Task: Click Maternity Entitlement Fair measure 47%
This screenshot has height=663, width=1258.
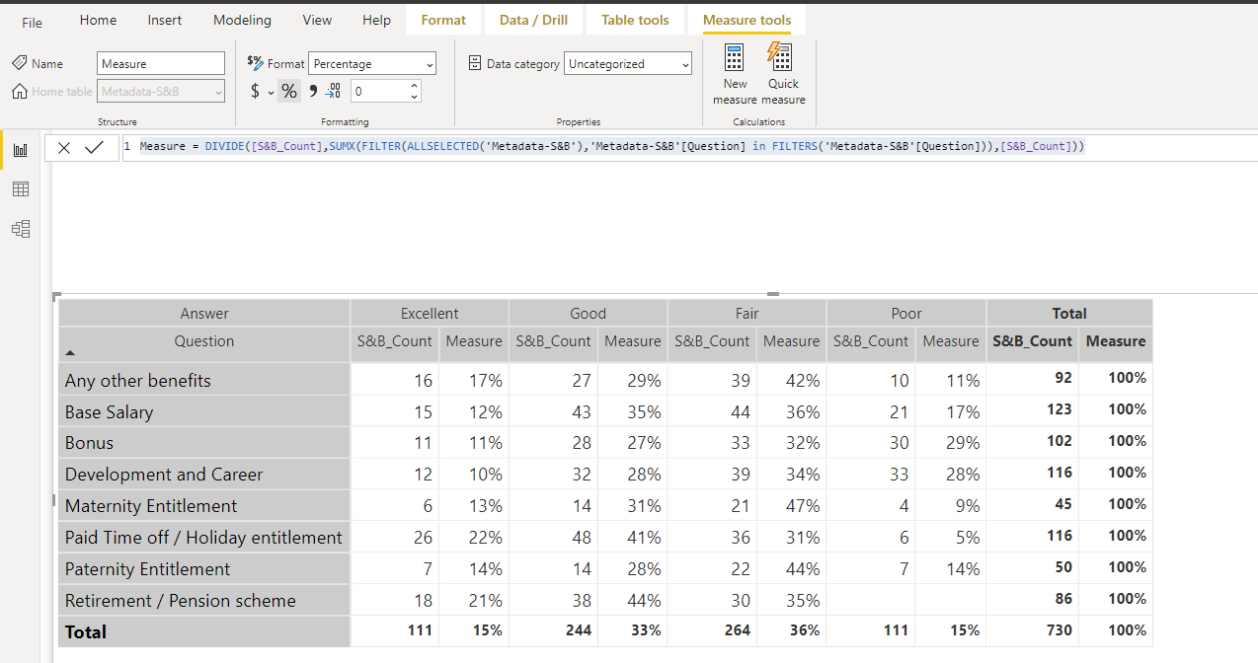Action: 804,506
